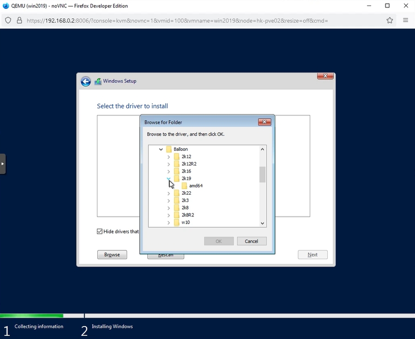Toggle the Hide drivers checkbox
This screenshot has height=339, width=415.
[100, 232]
